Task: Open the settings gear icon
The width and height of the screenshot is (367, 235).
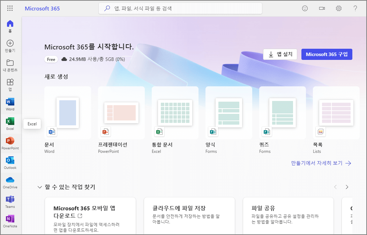Action: [339, 8]
